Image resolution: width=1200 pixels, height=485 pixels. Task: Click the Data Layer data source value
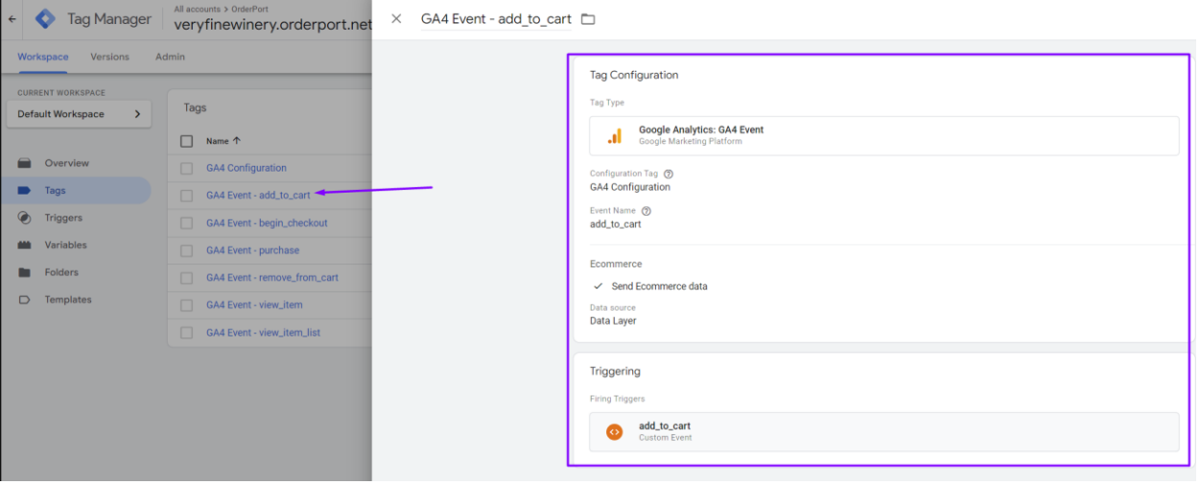(x=613, y=321)
